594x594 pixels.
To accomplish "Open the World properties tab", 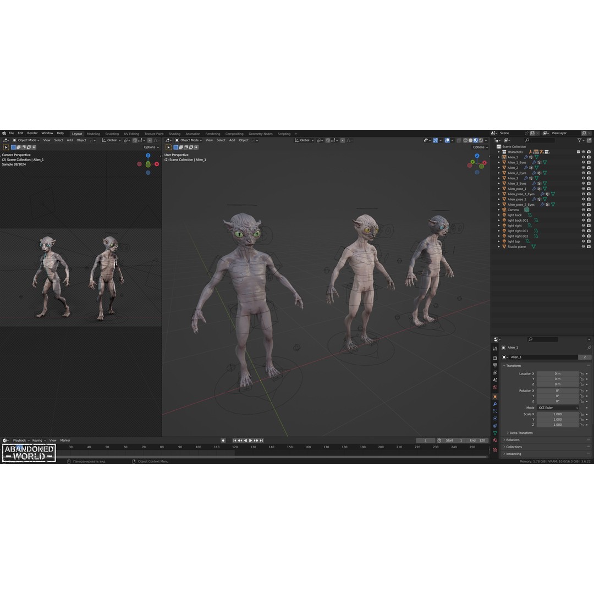I will click(x=495, y=388).
